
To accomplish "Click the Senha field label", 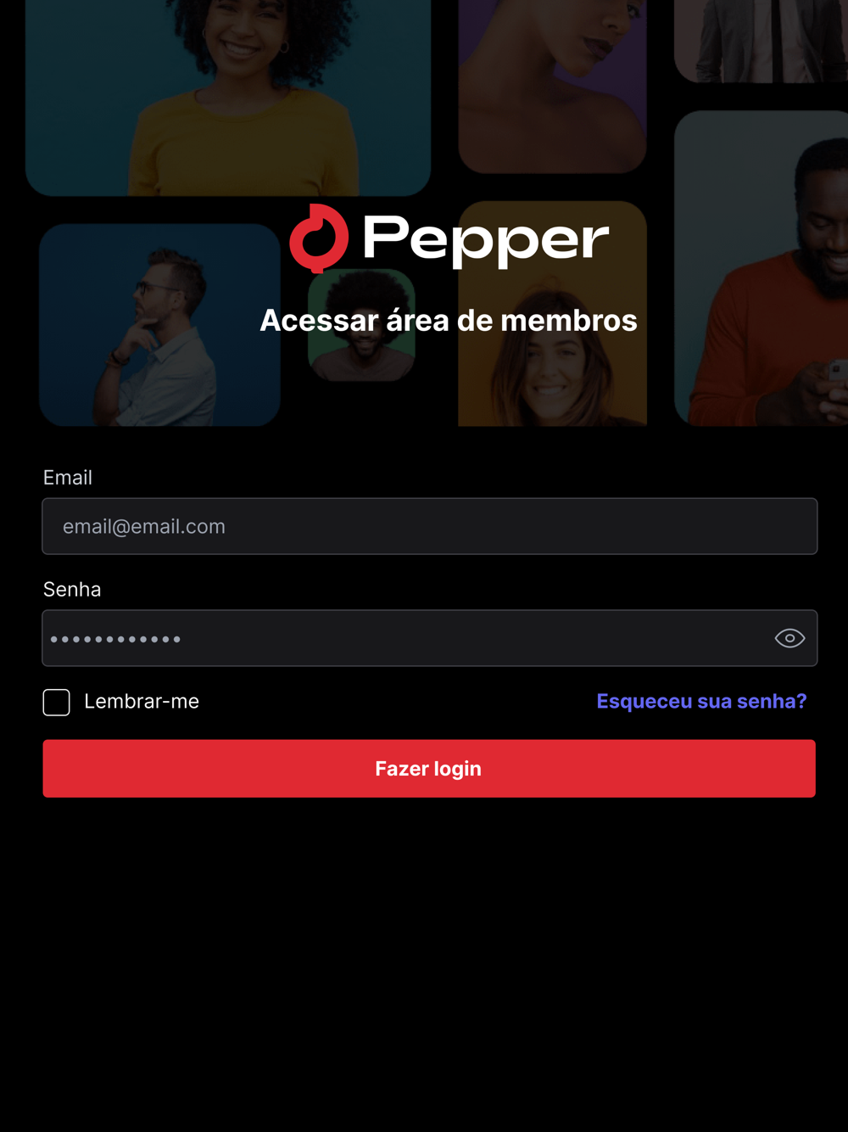I will point(72,590).
